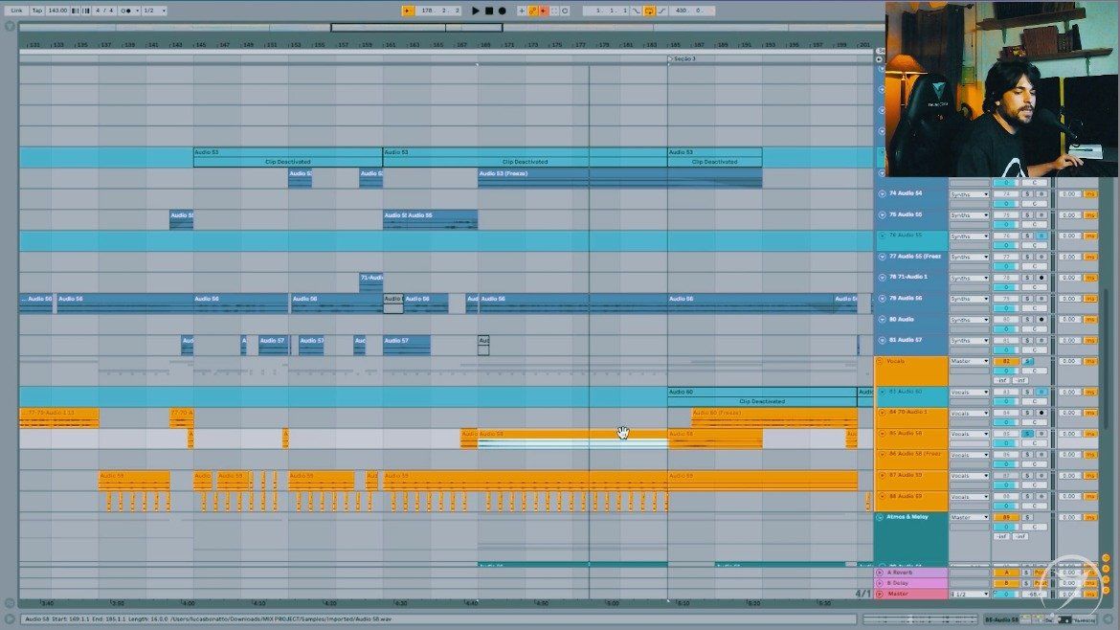The width and height of the screenshot is (1120, 630).
Task: Click track delay 0.00 of Vocals group
Action: 1068,361
